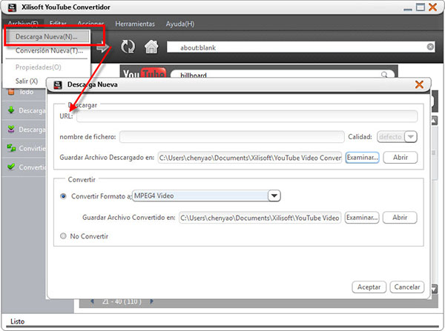
Task: Select Convertir Formato a radio button
Action: [63, 196]
